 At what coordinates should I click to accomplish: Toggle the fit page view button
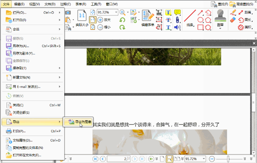93,20
